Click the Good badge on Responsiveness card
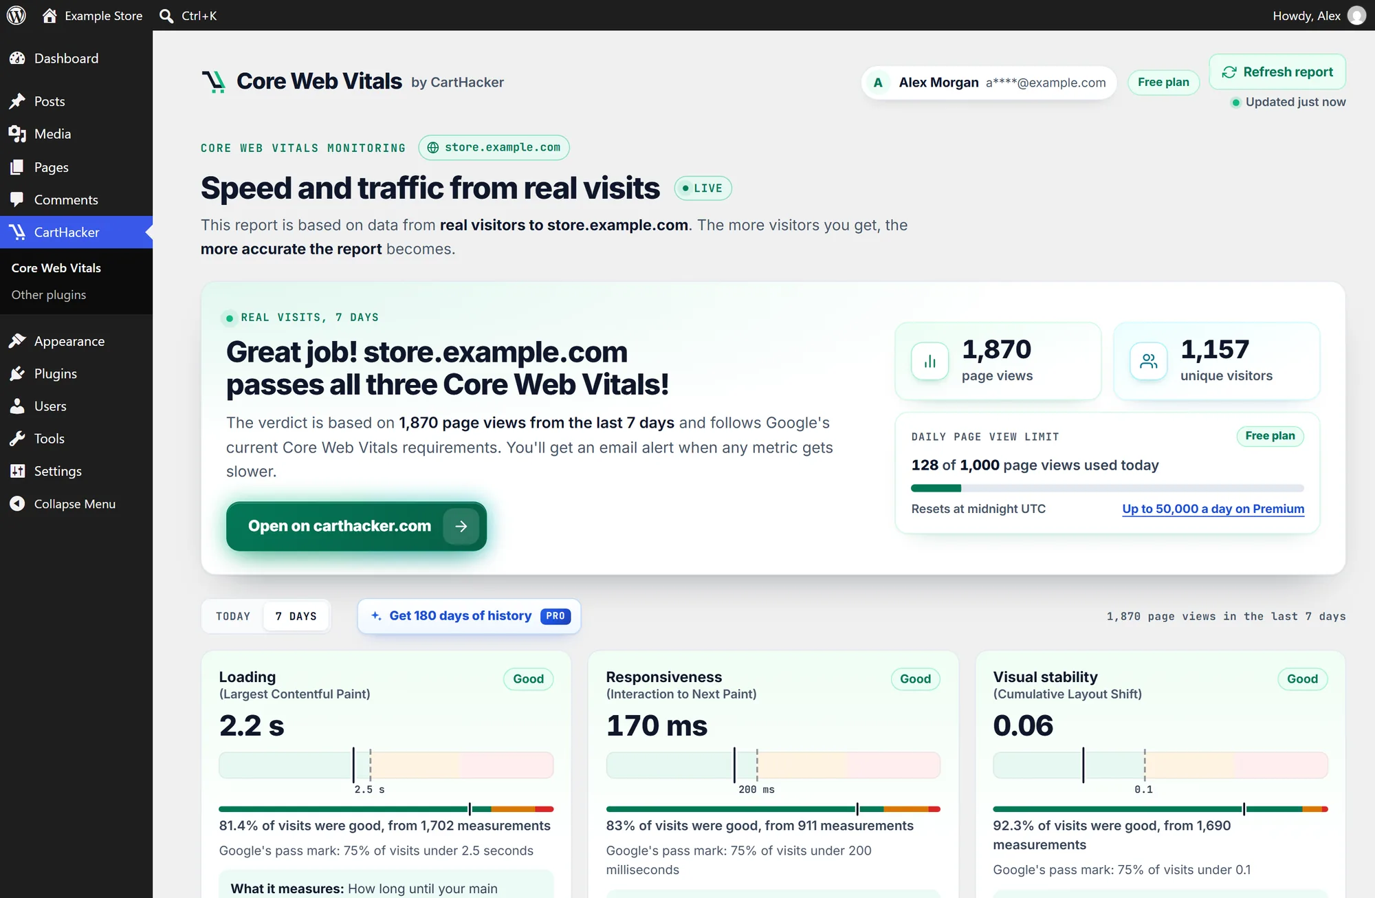Viewport: 1375px width, 898px height. click(x=915, y=679)
